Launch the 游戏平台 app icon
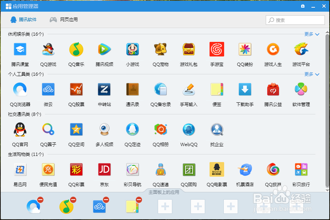This screenshot has width=330, height=220. (x=301, y=49)
